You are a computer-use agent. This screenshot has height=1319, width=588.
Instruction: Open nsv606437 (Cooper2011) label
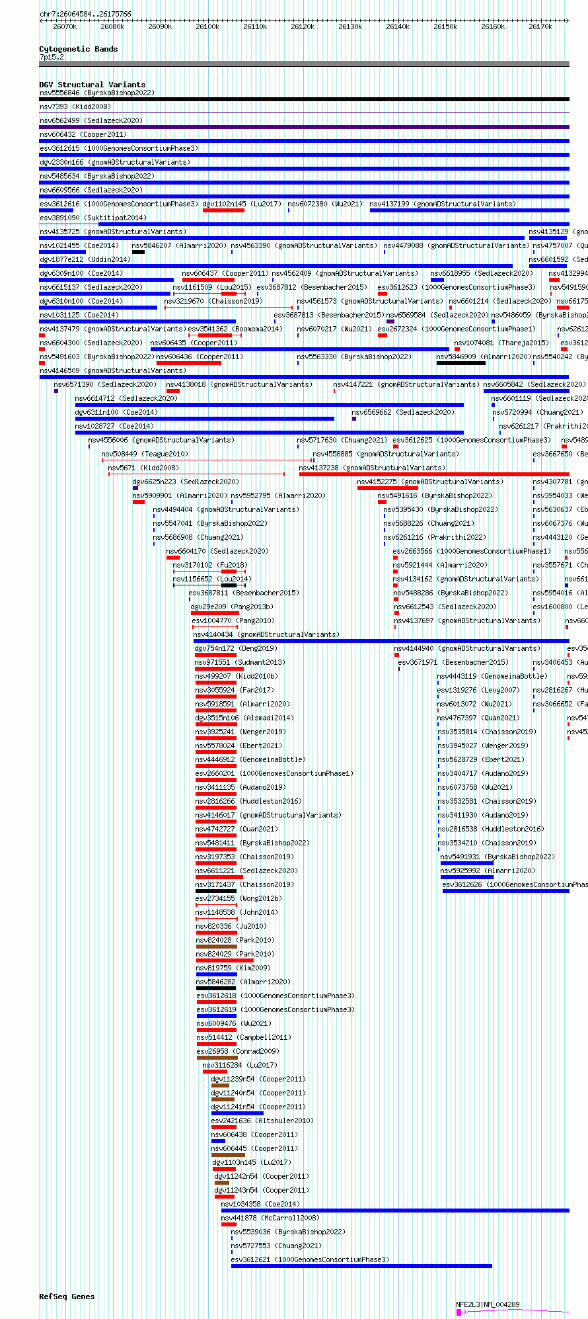click(x=225, y=274)
